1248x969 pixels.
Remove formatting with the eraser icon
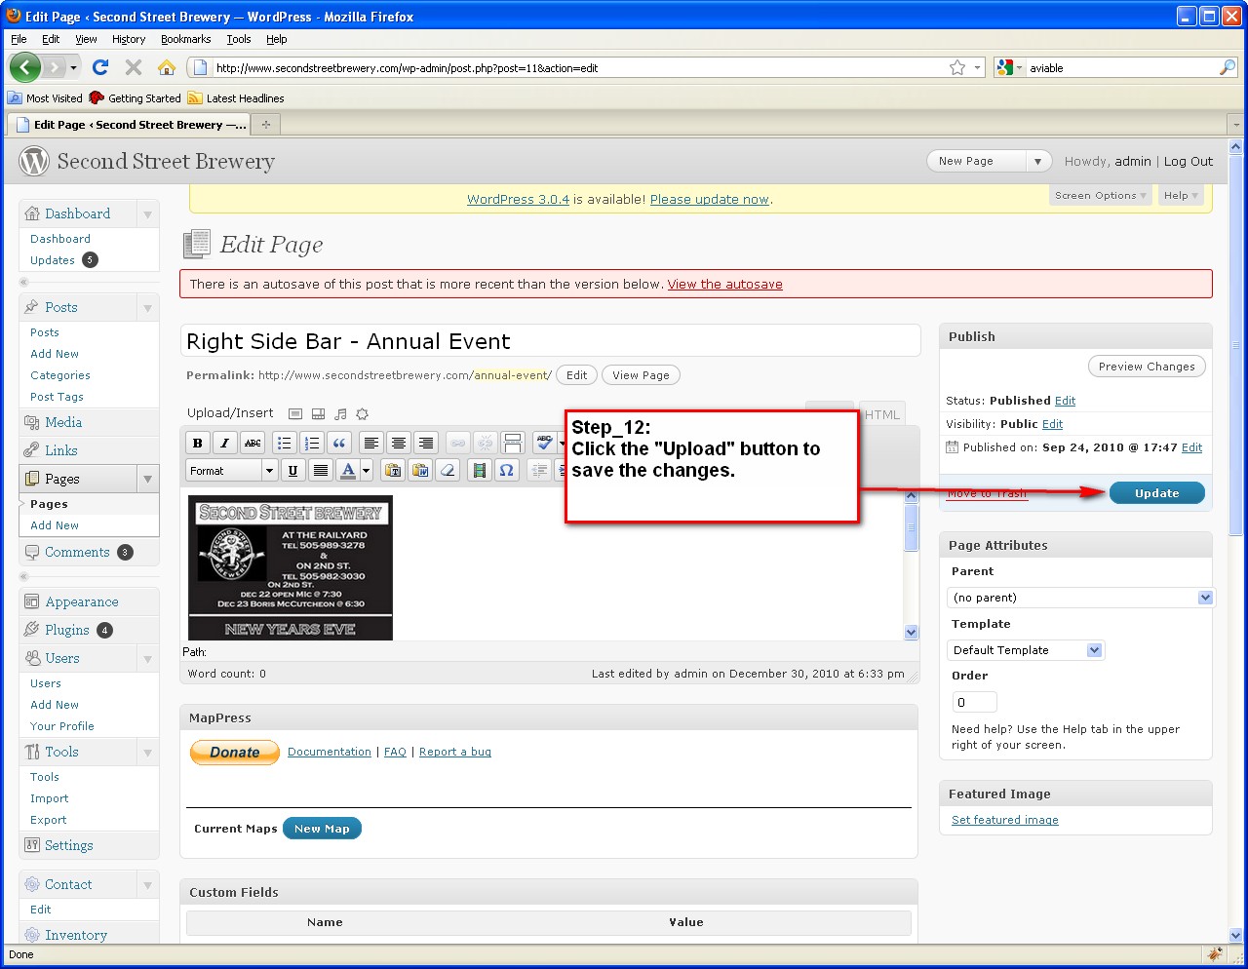448,470
